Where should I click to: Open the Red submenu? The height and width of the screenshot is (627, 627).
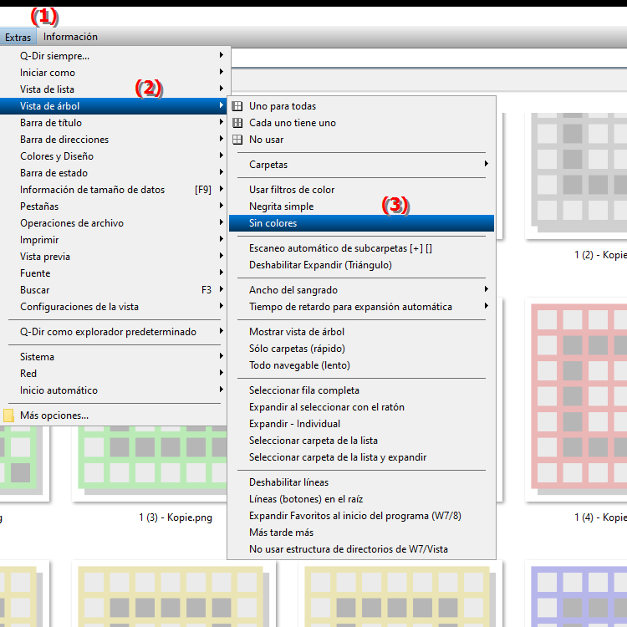[x=114, y=374]
